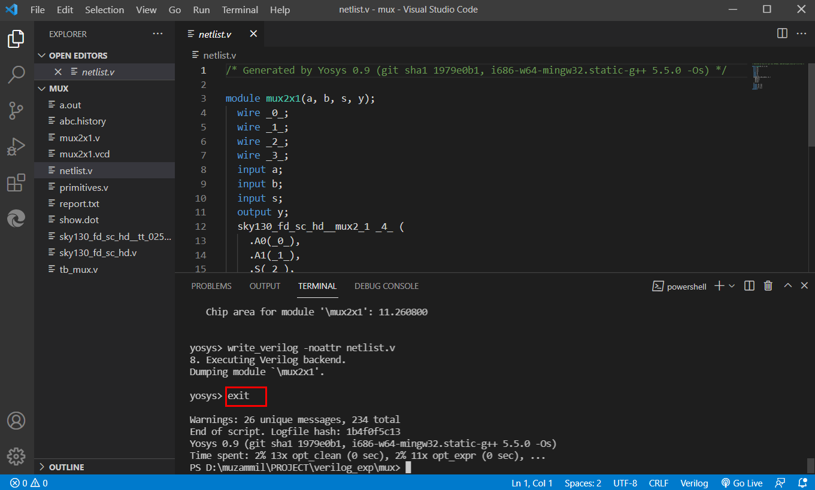Open the Search view icon

pos(16,75)
